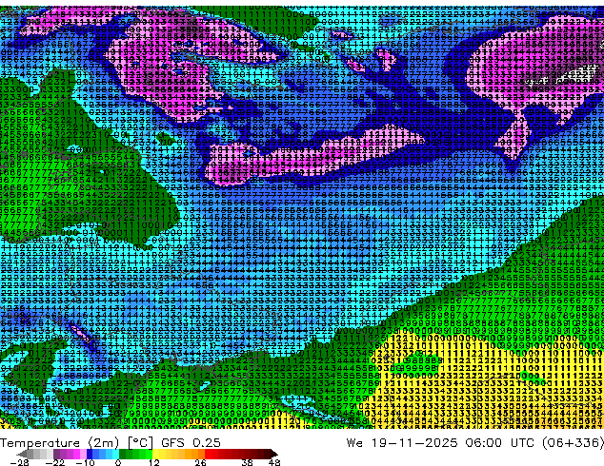Click the "(06+336)" forecast offset text
The width and height of the screenshot is (604, 466).
(573, 443)
